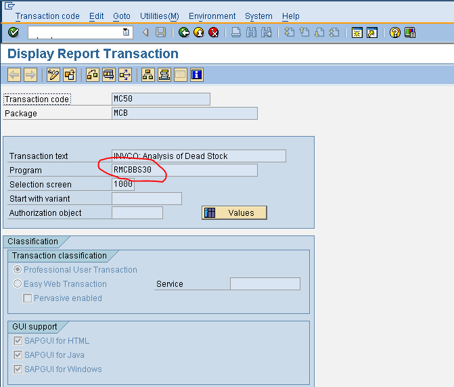Viewport: 454px width, 387px height.
Task: Open the Transaction code menu
Action: coord(47,16)
